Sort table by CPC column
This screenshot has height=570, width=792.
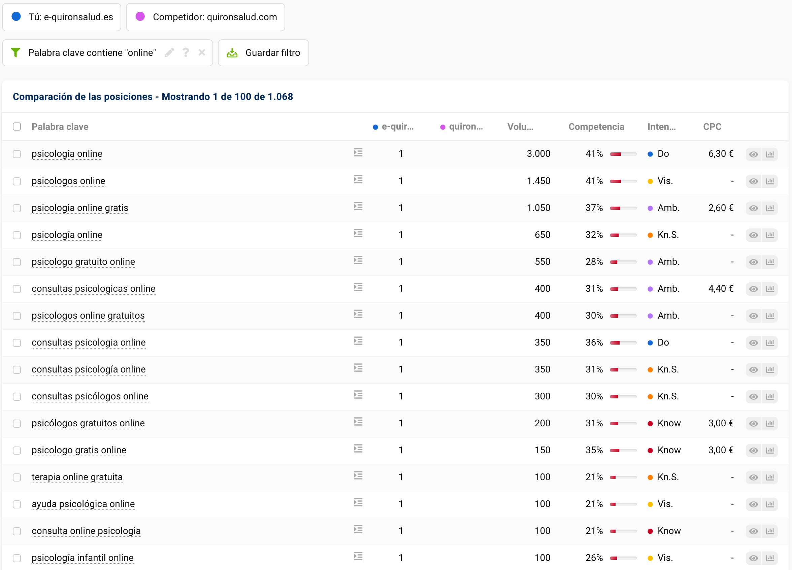point(712,127)
